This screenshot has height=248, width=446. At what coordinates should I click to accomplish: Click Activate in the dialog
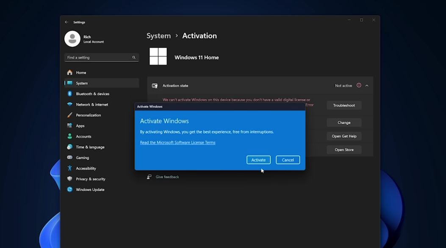[x=258, y=160]
